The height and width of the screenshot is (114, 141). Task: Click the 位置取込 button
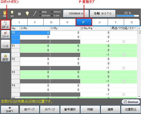131,109
